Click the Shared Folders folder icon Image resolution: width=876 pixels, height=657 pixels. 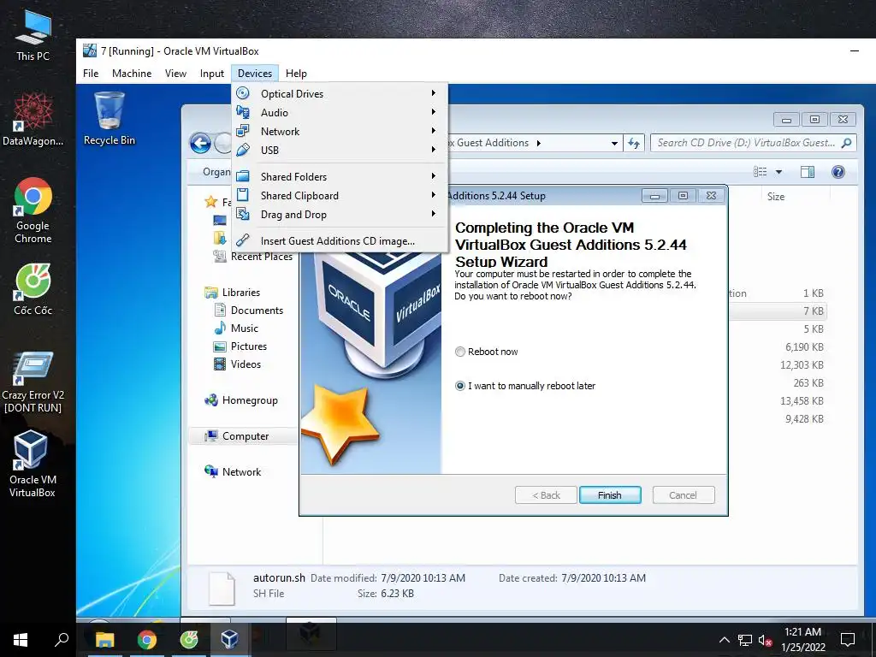click(242, 176)
